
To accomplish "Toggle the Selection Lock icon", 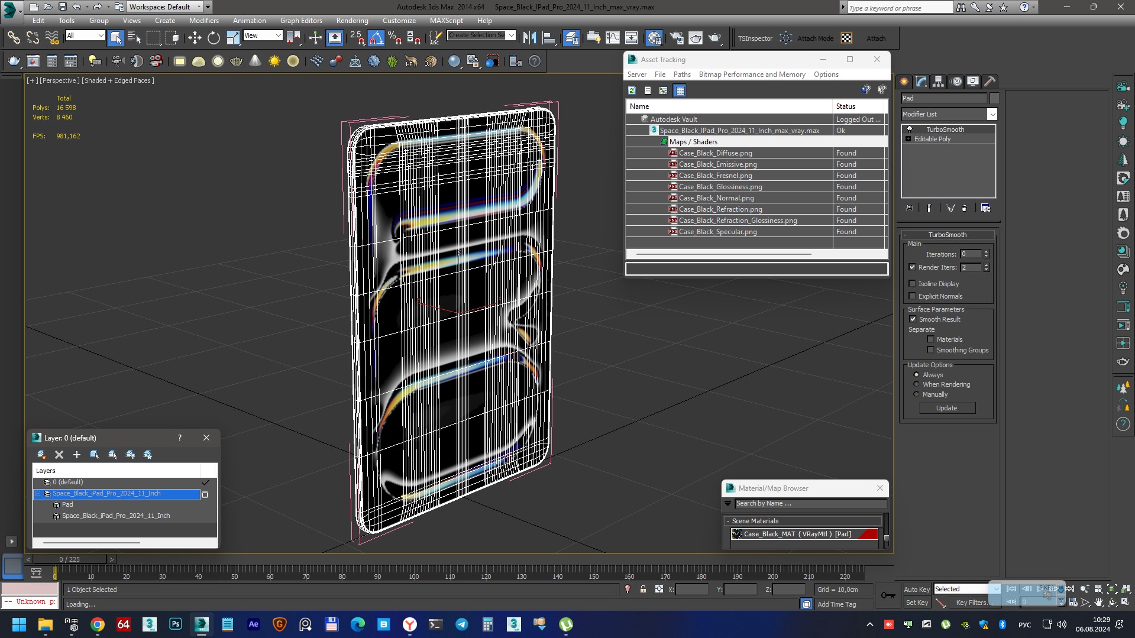I will (x=643, y=589).
